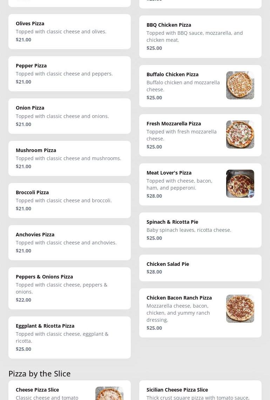
Task: Click the Chicken Bacon Ranch Pizza description
Action: click(x=178, y=313)
